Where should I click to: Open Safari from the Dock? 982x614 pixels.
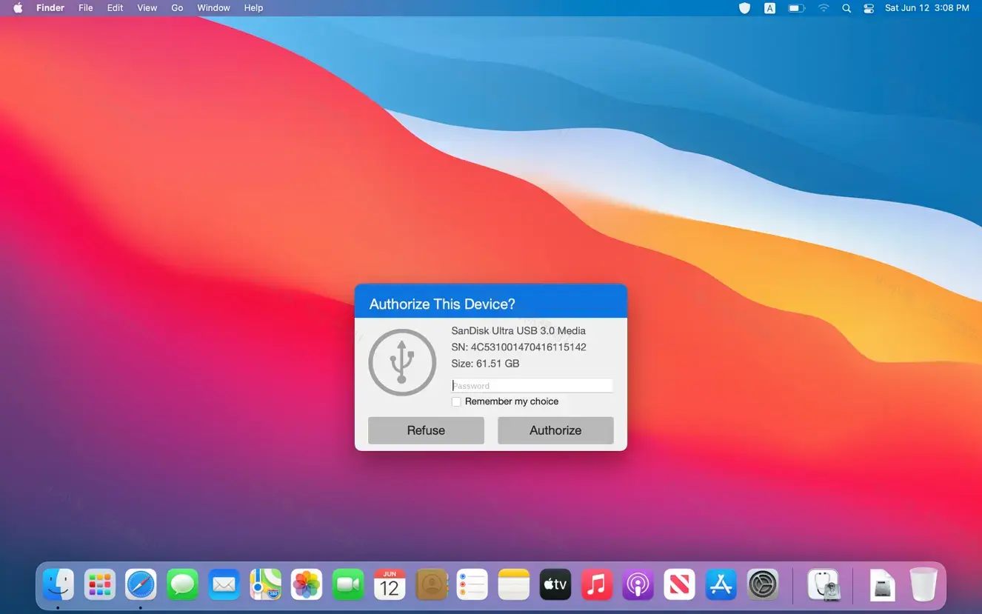[x=141, y=584]
